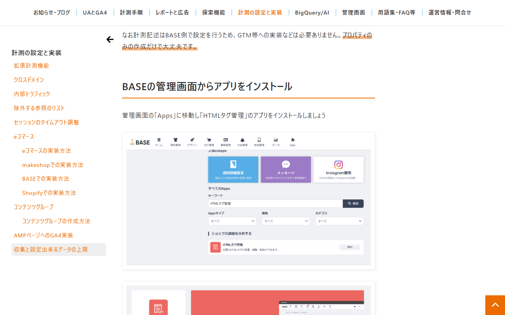Click the メッセージ speech bubble tile
The height and width of the screenshot is (315, 505).
click(286, 170)
